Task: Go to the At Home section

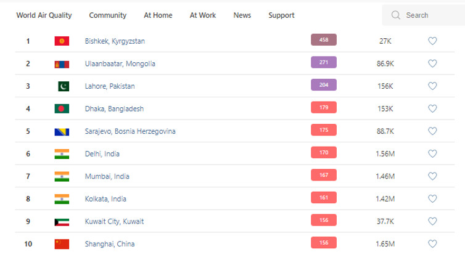Action: pos(158,15)
